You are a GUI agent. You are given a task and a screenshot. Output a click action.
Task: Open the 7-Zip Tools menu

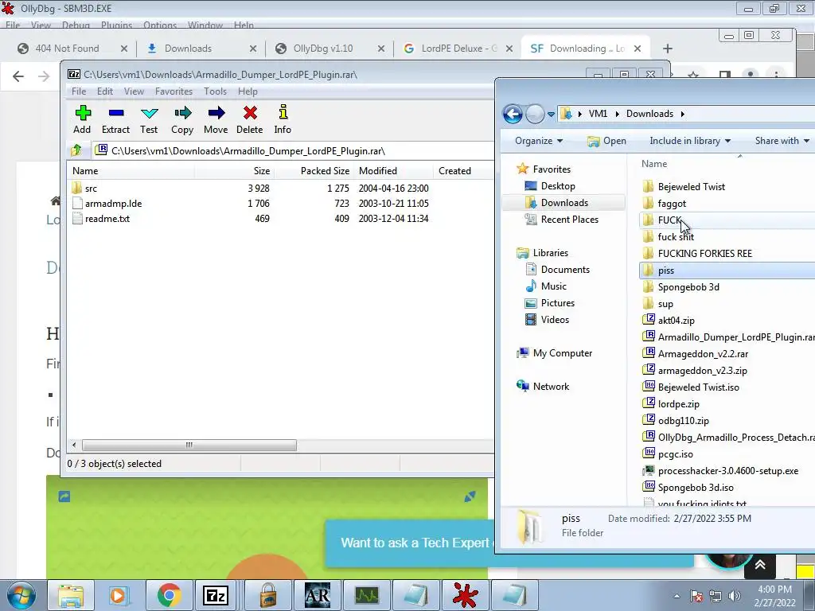pyautogui.click(x=215, y=91)
